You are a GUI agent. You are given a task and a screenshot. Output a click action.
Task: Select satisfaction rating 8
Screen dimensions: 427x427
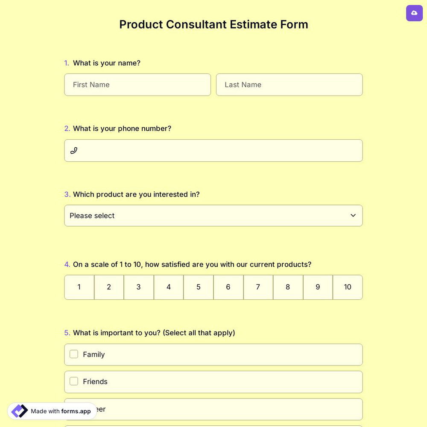pyautogui.click(x=288, y=287)
